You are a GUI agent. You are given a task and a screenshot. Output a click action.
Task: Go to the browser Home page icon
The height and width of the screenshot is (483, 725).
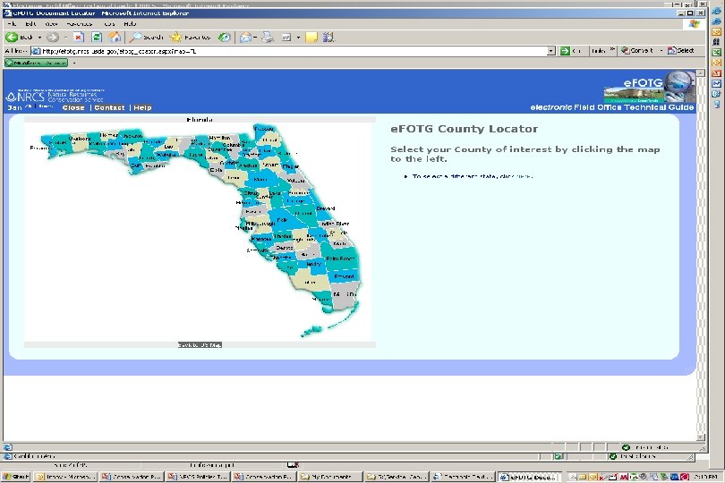coord(115,37)
